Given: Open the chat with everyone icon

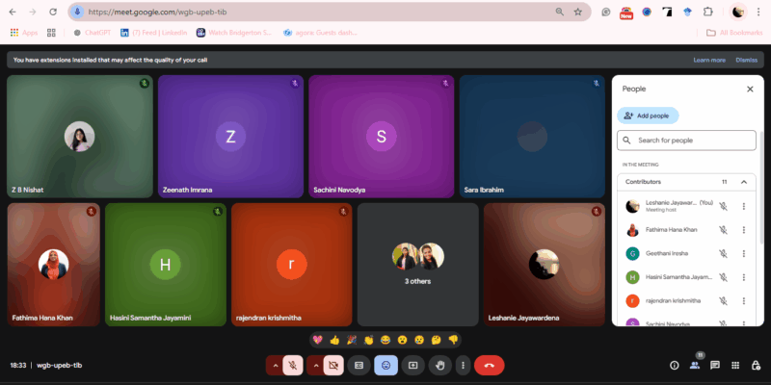Looking at the screenshot, I should click(715, 365).
